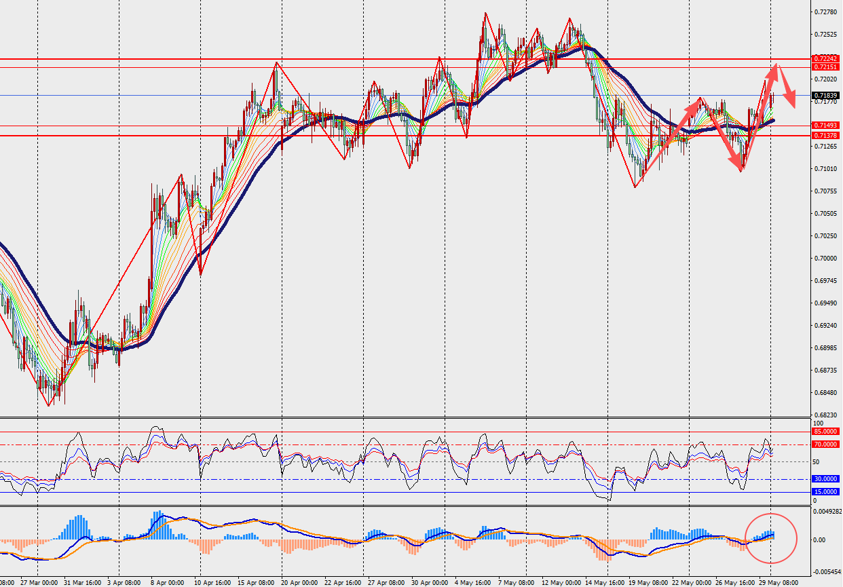The width and height of the screenshot is (843, 587).
Task: Select the 0.68230 bottom price scale value
Action: point(825,415)
